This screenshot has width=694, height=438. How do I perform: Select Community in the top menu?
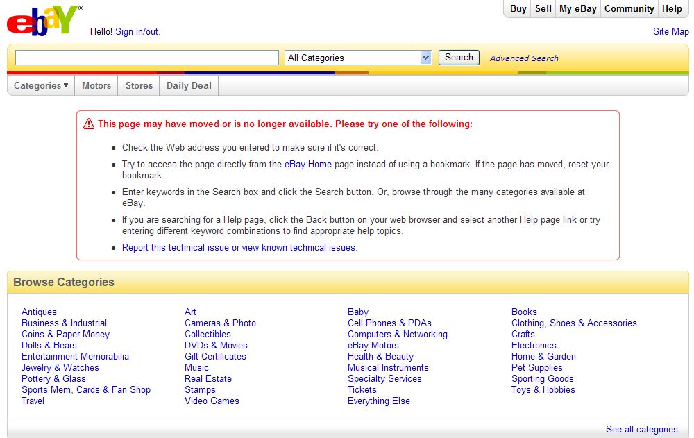tap(629, 9)
